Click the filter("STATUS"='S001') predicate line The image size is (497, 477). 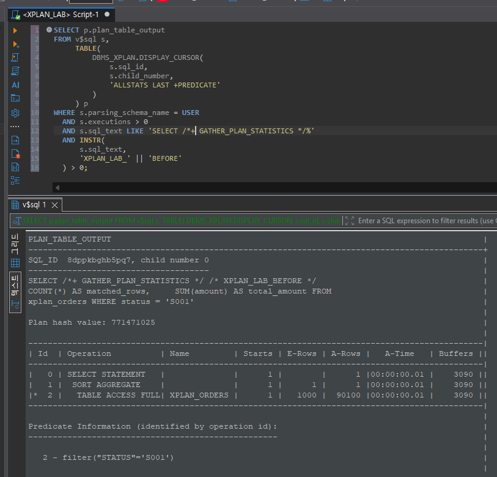point(108,457)
